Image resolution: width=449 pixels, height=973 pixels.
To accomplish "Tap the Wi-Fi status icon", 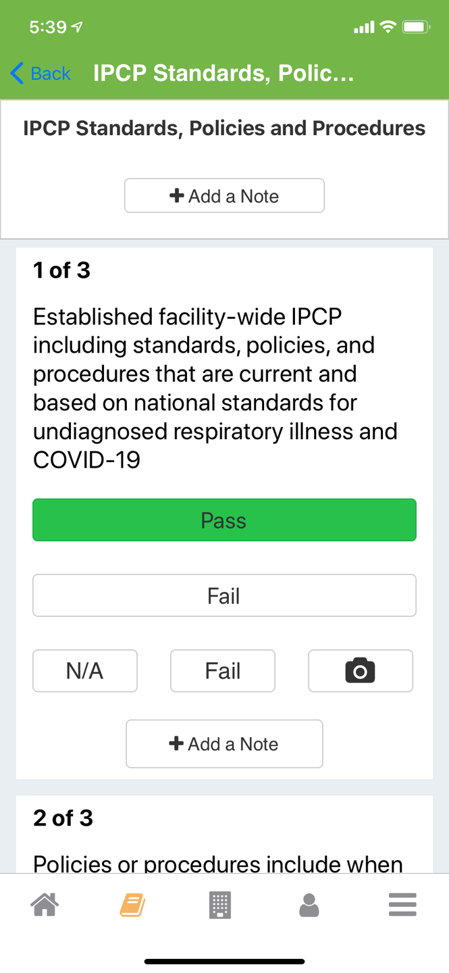I will point(388,27).
